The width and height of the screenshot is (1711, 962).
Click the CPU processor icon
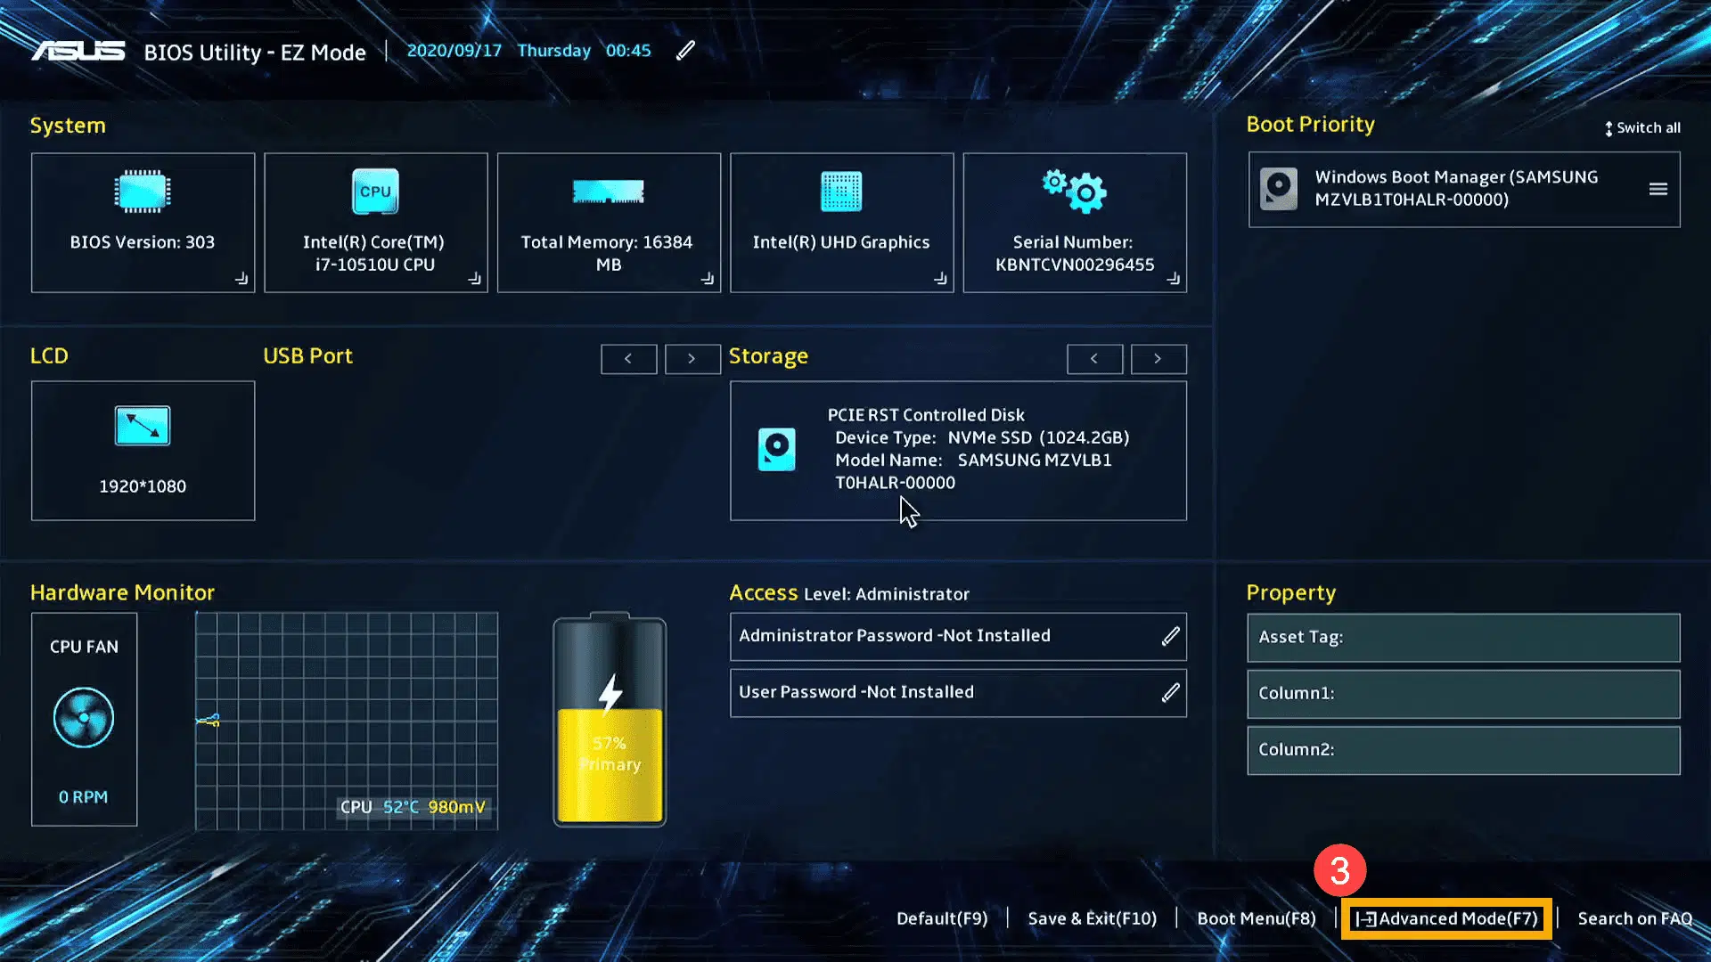click(375, 192)
